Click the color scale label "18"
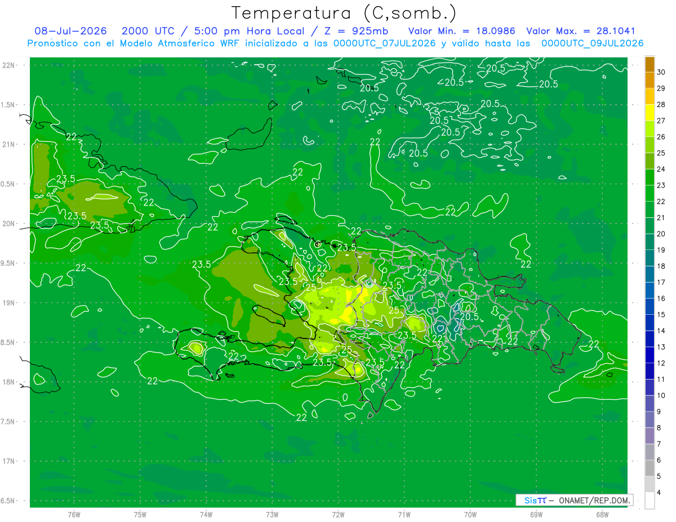Image resolution: width=676 pixels, height=522 pixels. point(661,266)
